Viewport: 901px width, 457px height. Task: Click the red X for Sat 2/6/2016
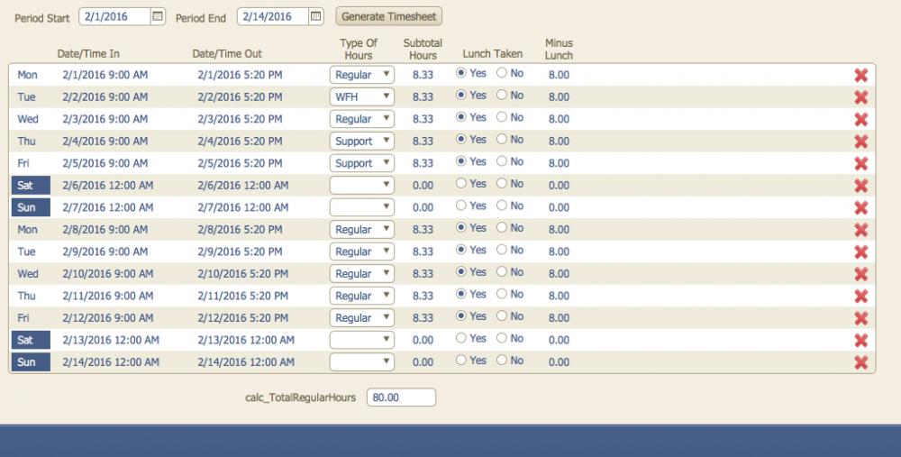[x=860, y=186]
